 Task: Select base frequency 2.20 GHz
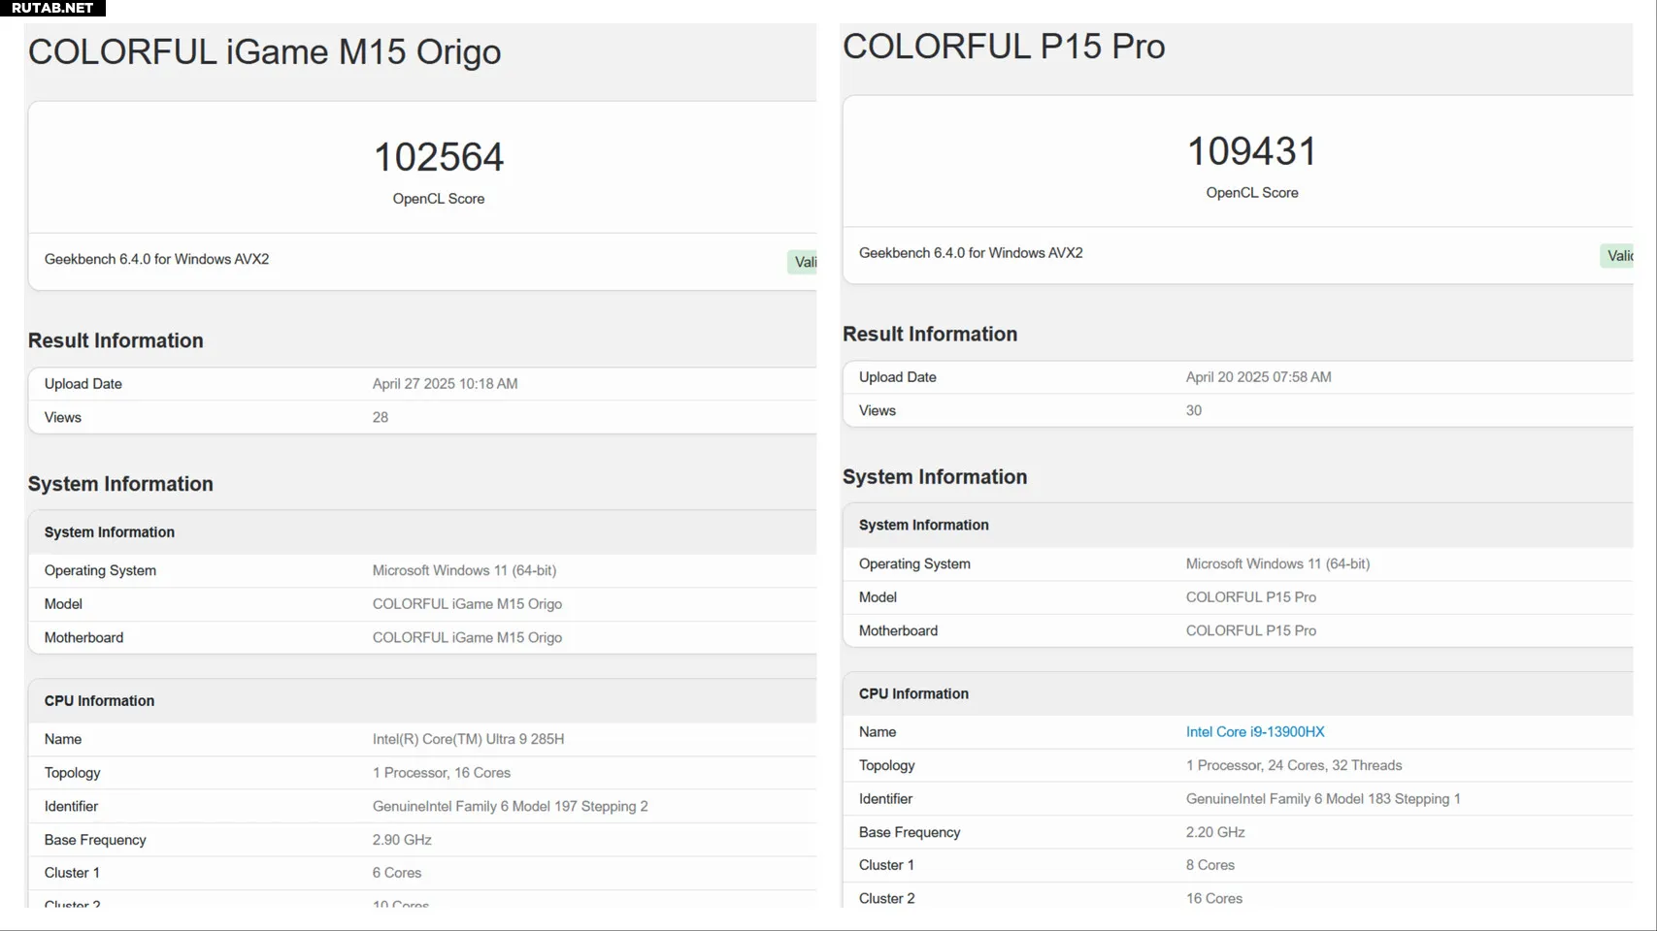1215,832
